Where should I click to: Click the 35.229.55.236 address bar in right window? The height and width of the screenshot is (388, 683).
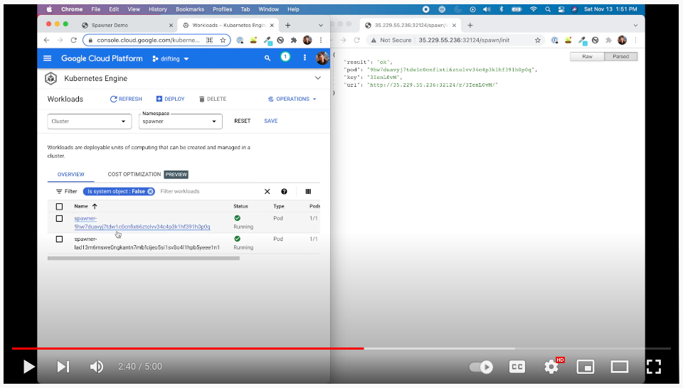pyautogui.click(x=464, y=40)
